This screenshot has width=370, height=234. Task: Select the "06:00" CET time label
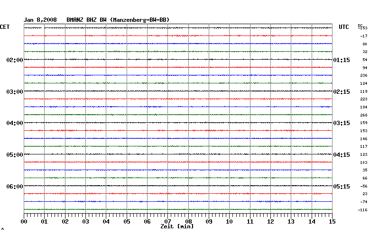[x=15, y=187]
